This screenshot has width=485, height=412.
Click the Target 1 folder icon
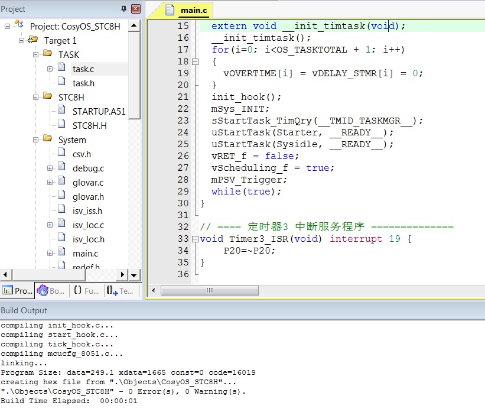pos(33,40)
